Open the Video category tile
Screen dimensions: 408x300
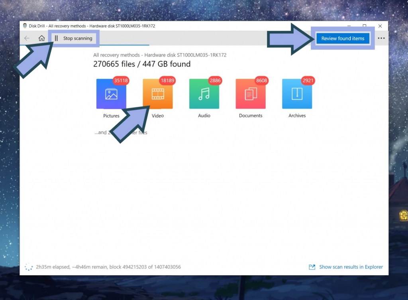tap(158, 94)
